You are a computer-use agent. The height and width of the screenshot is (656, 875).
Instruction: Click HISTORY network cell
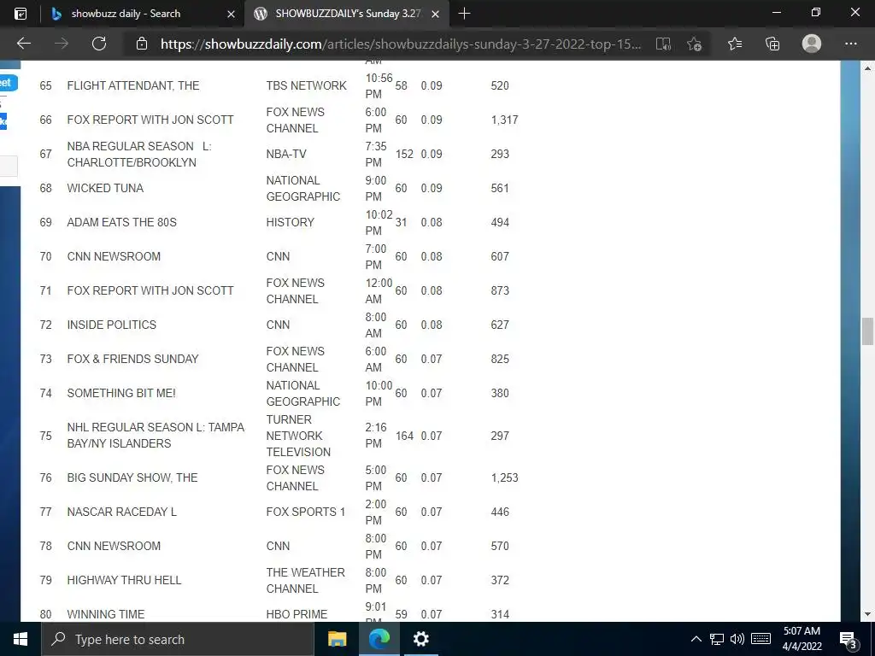291,222
